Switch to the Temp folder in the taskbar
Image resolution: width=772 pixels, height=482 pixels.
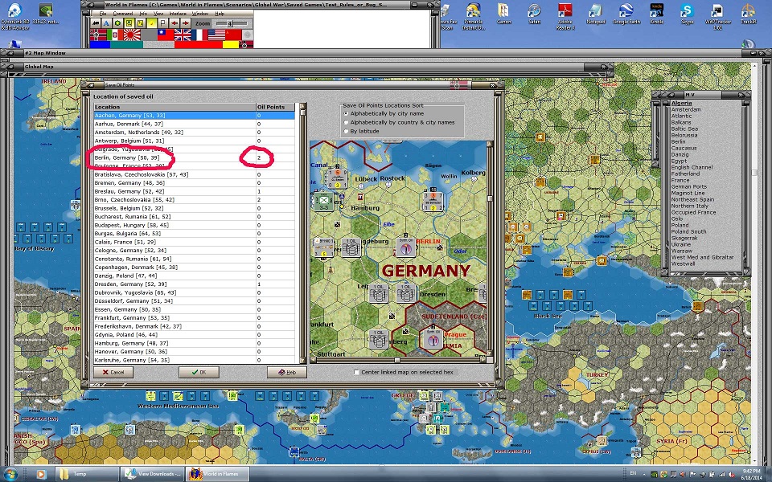click(x=87, y=474)
